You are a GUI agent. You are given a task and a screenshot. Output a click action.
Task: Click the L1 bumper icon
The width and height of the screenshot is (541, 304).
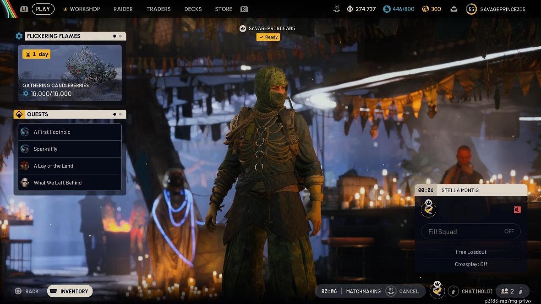(x=25, y=9)
